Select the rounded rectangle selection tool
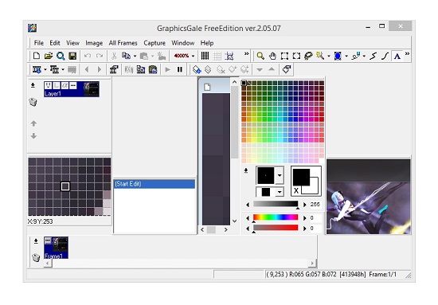This screenshot has width=438, height=305. pos(296,56)
